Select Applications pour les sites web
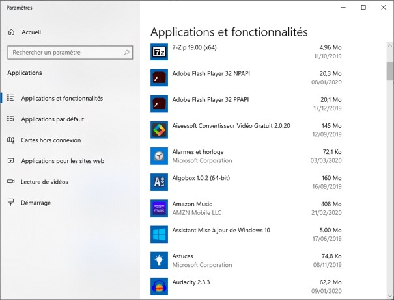This screenshot has height=300, width=394. point(63,161)
